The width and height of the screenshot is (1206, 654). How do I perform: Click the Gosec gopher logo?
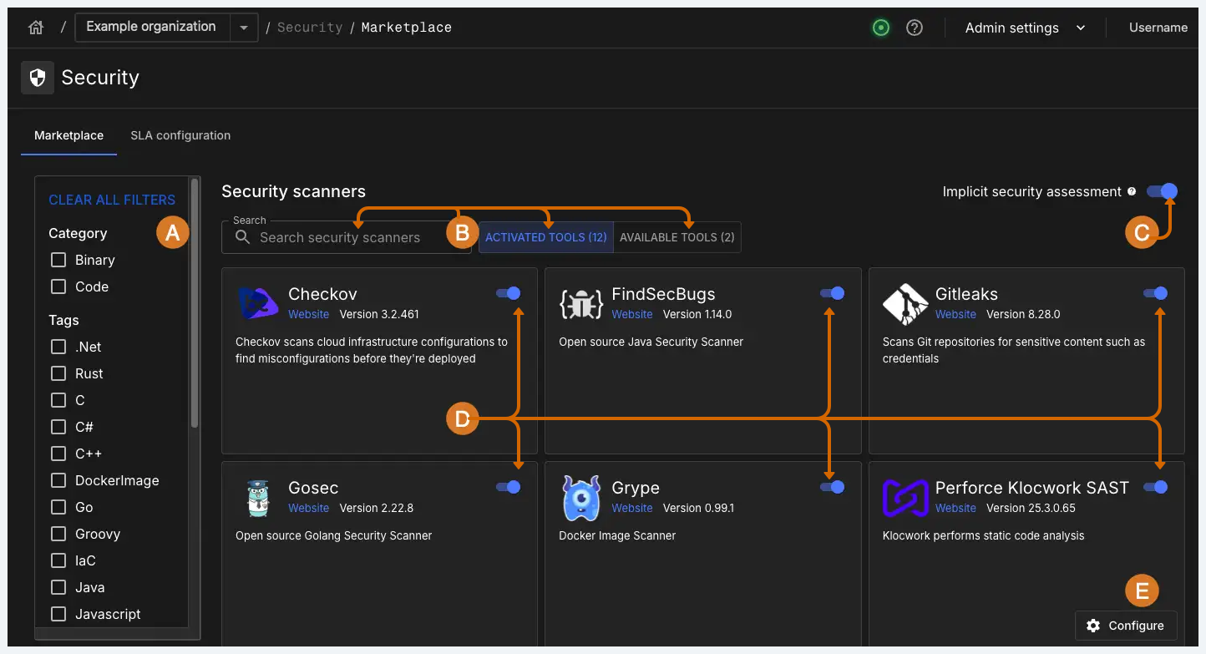tap(257, 499)
